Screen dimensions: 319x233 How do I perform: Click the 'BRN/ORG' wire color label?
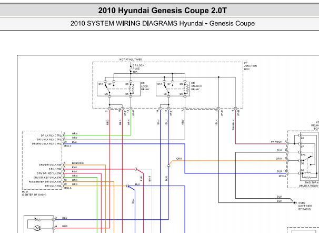(78, 163)
